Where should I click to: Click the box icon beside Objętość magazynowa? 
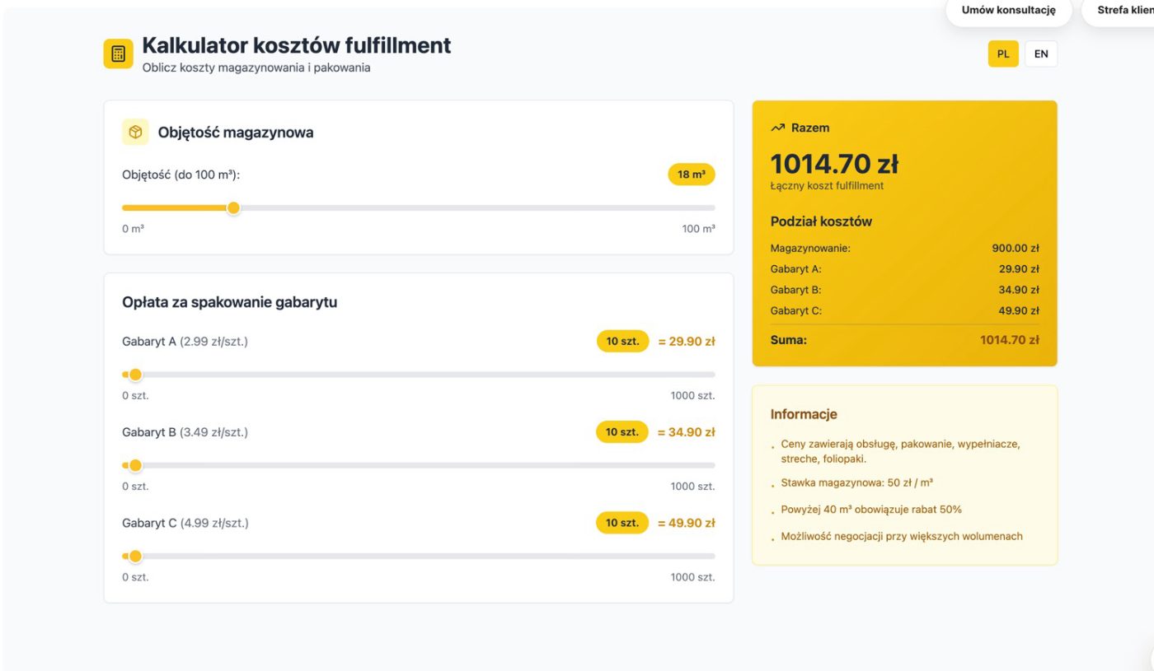point(135,132)
